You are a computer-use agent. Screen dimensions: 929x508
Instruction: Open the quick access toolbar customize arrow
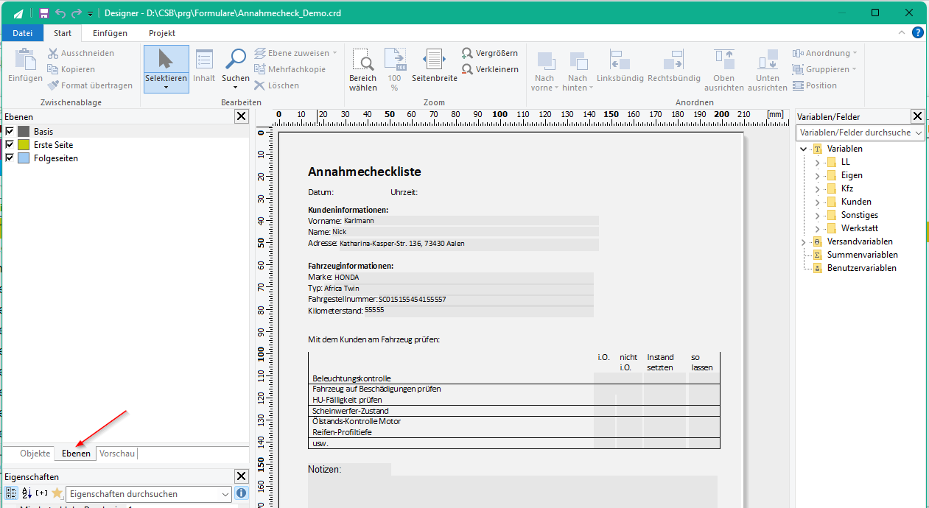click(x=90, y=14)
